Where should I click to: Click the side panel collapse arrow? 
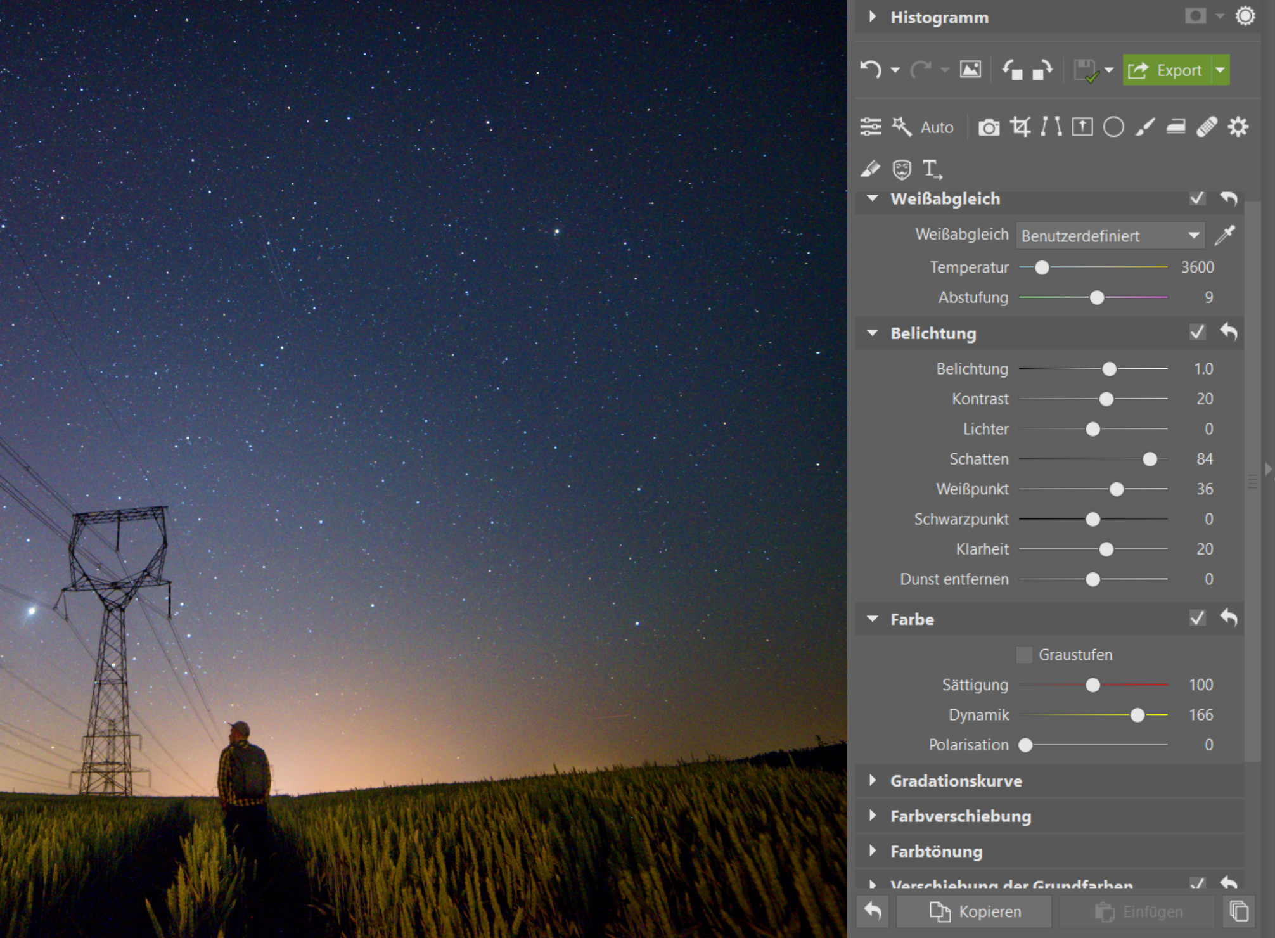pos(1268,469)
